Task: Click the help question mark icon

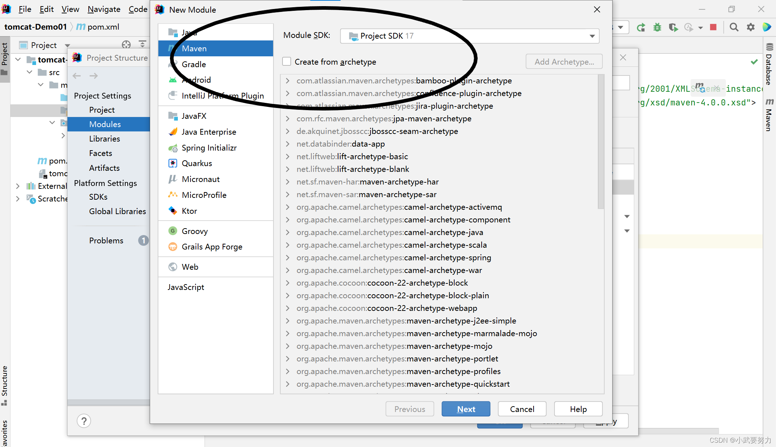Action: click(x=84, y=421)
